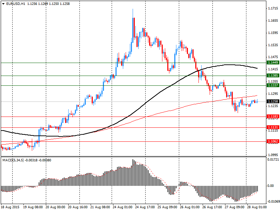Select the 18 Aug 2015 time axis label
The width and height of the screenshot is (280, 210).
pyautogui.click(x=10, y=207)
